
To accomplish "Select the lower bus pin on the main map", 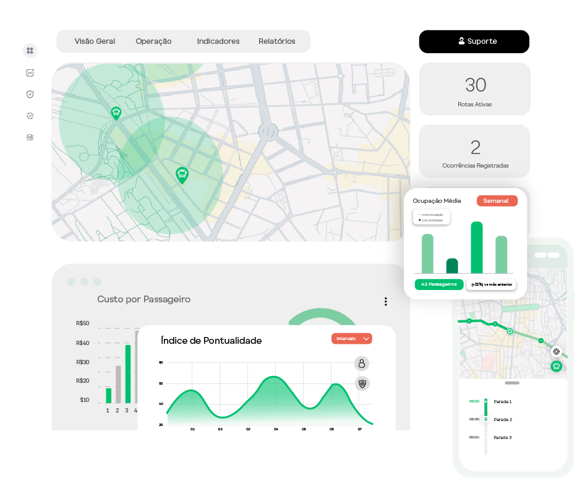I will click(x=182, y=175).
